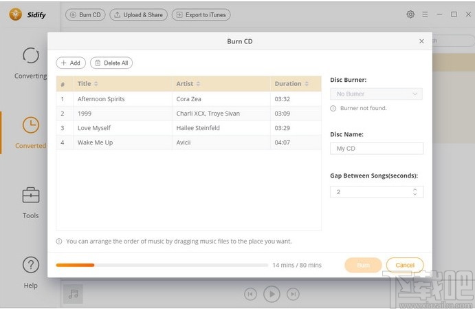Click artist Hailee Steinfeld cell
The image size is (475, 309).
pos(221,128)
